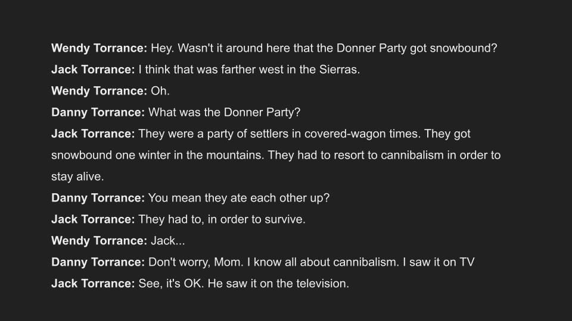Screen dimensions: 572x321
Task: Click 'Jack Torrance:' before 'They were a party'
Action: click(x=93, y=134)
